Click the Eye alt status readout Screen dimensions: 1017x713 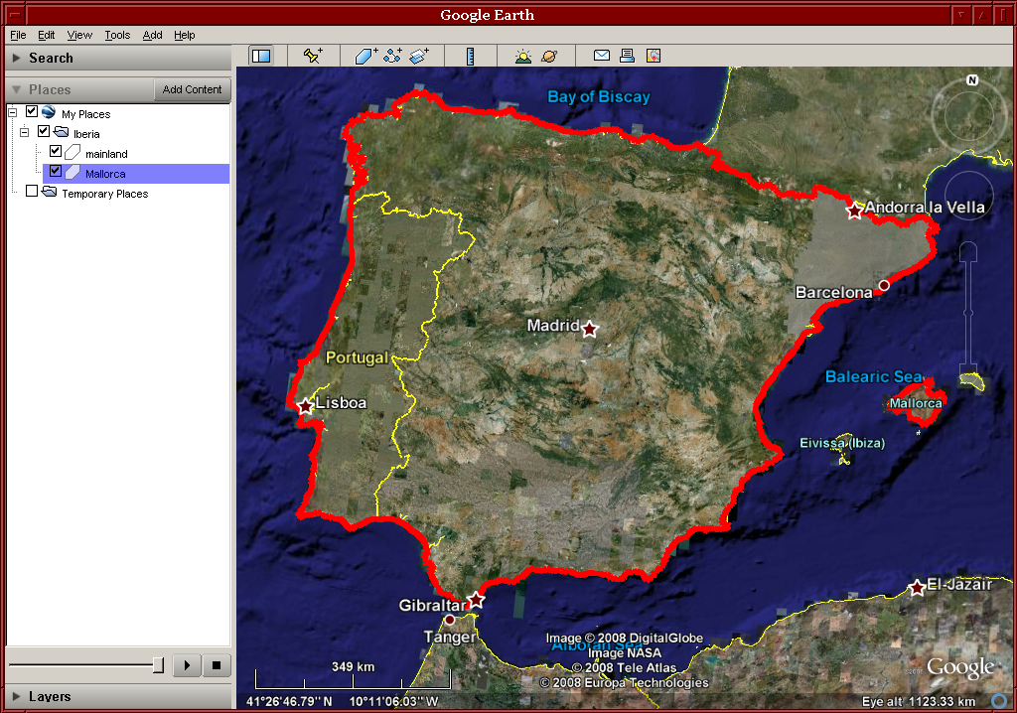pyautogui.click(x=919, y=701)
